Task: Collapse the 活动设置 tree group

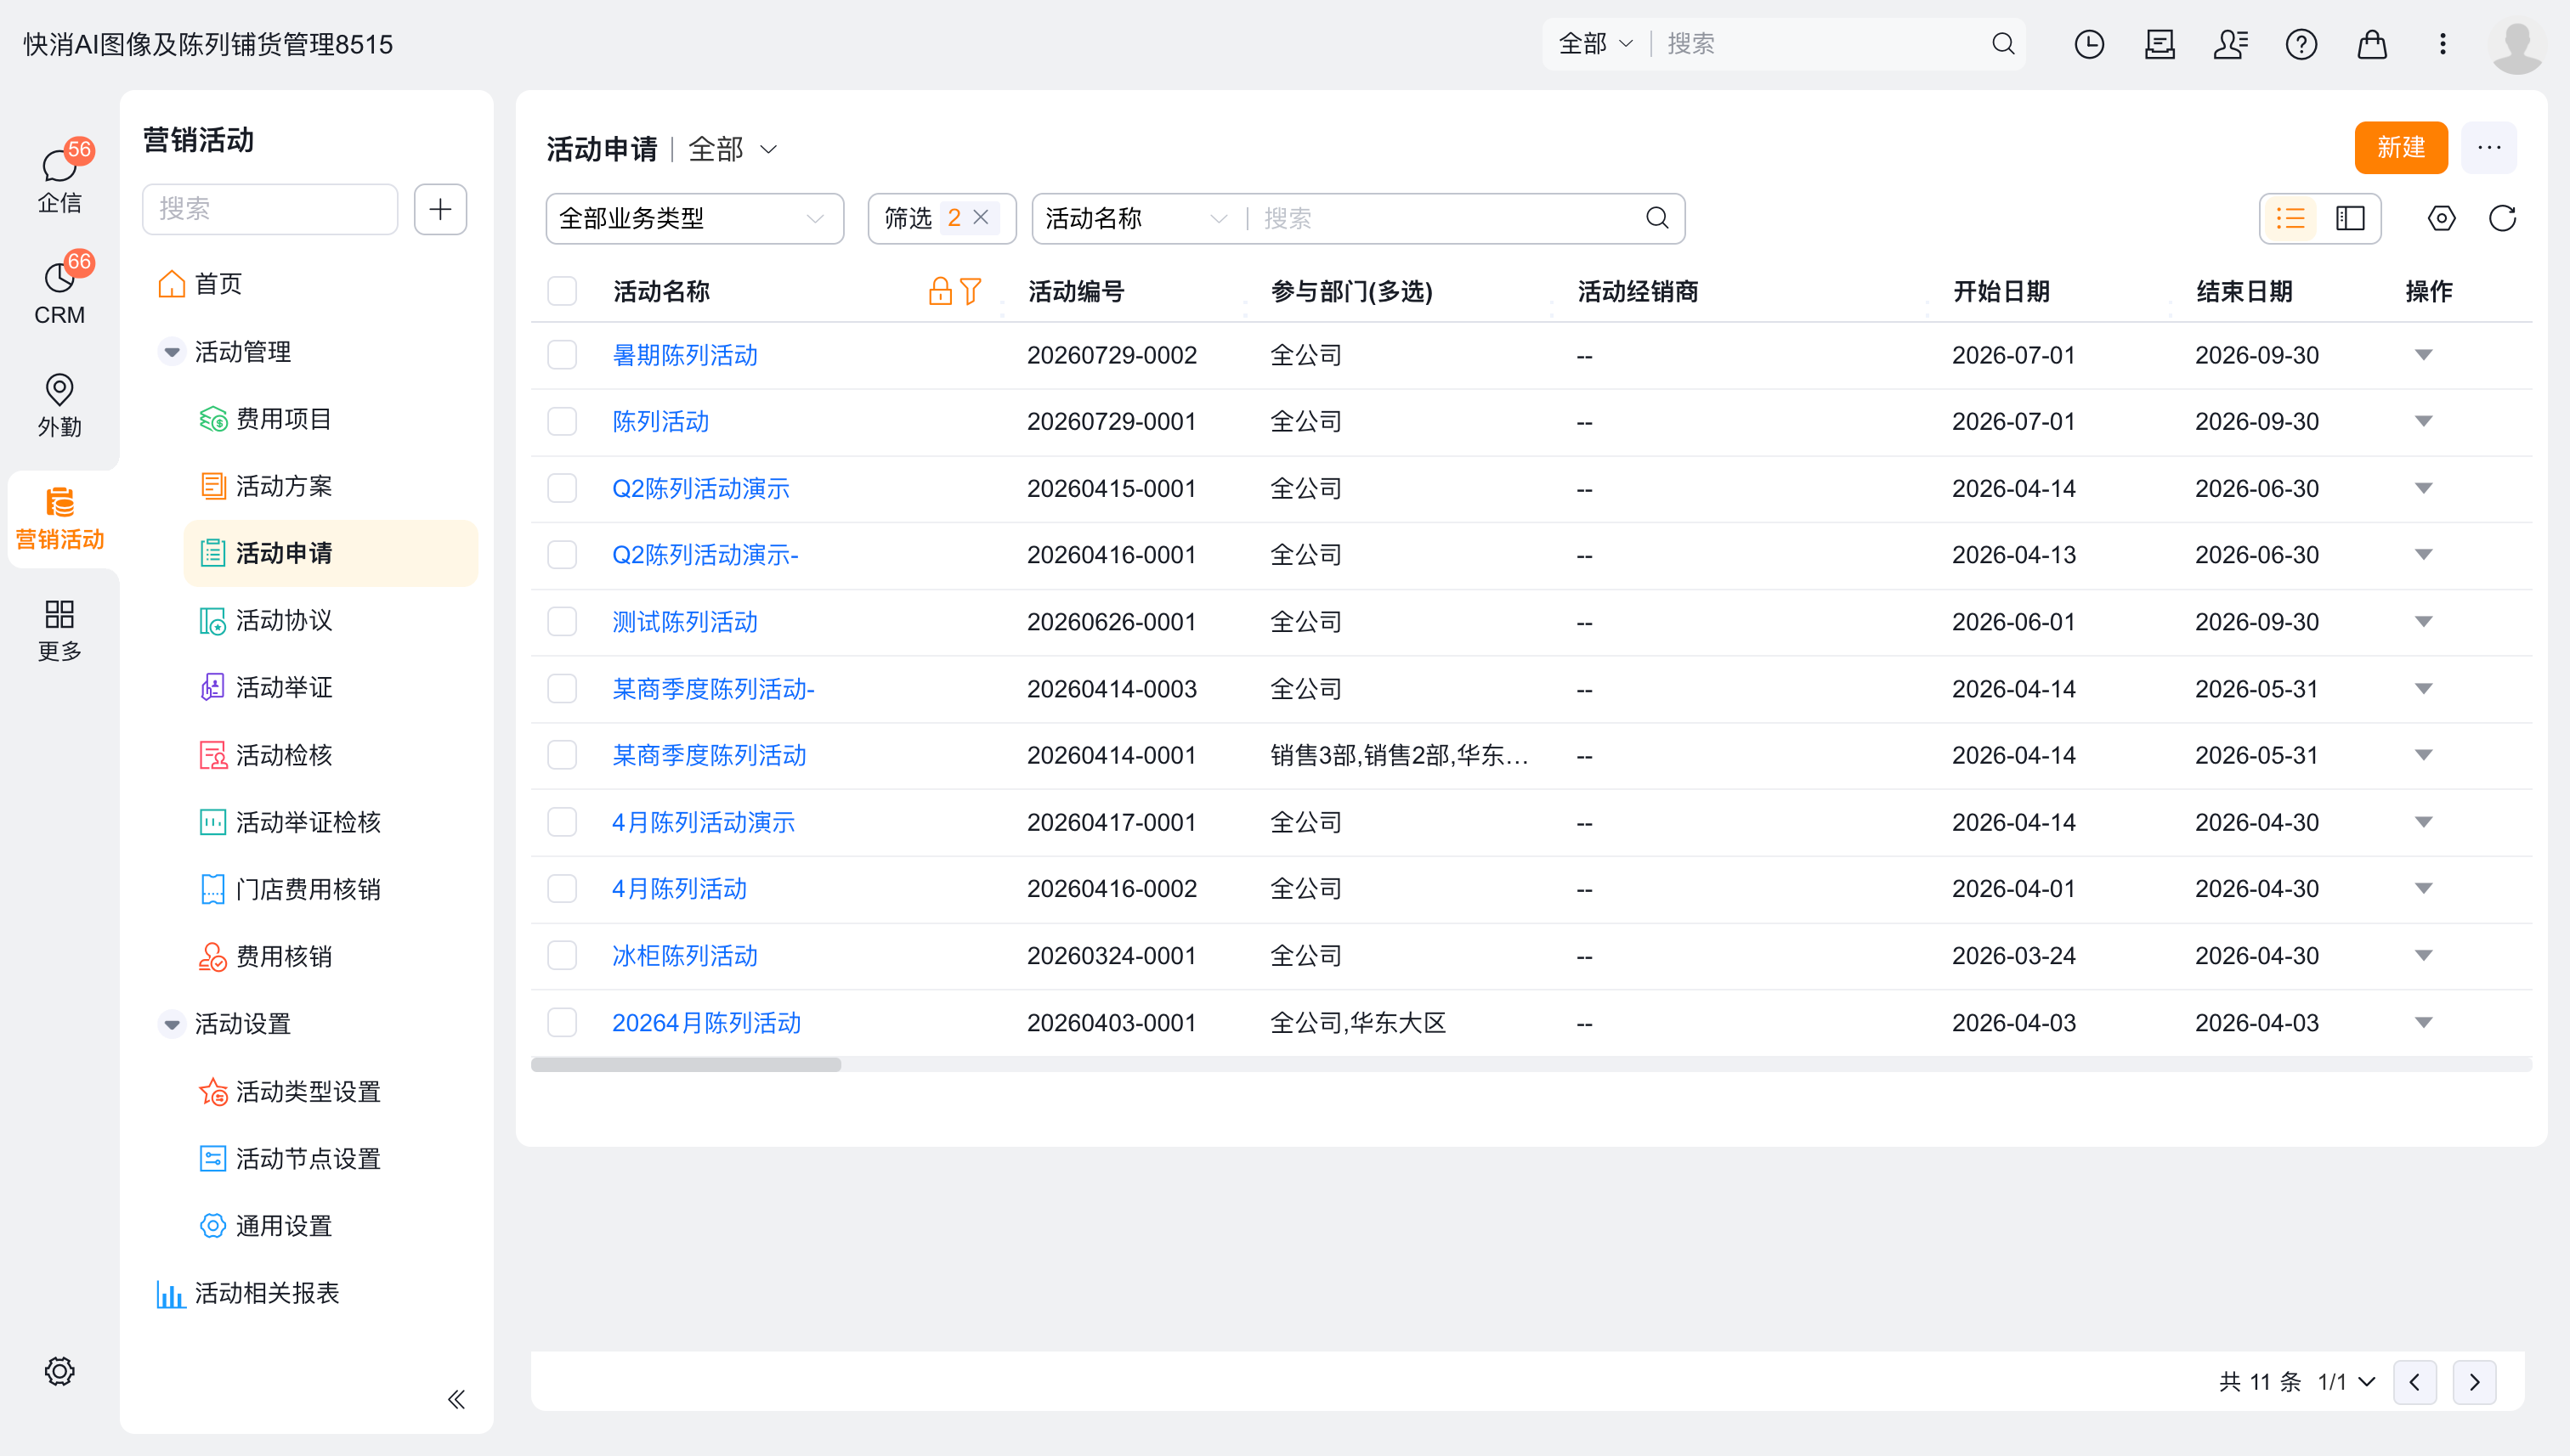Action: tap(172, 1024)
